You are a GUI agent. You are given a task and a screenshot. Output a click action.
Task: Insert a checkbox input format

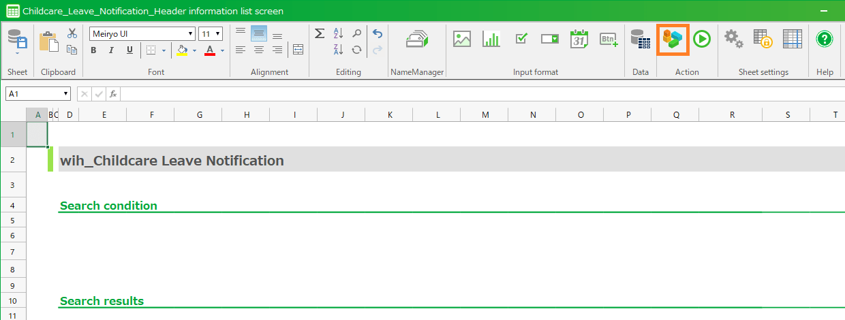tap(521, 39)
